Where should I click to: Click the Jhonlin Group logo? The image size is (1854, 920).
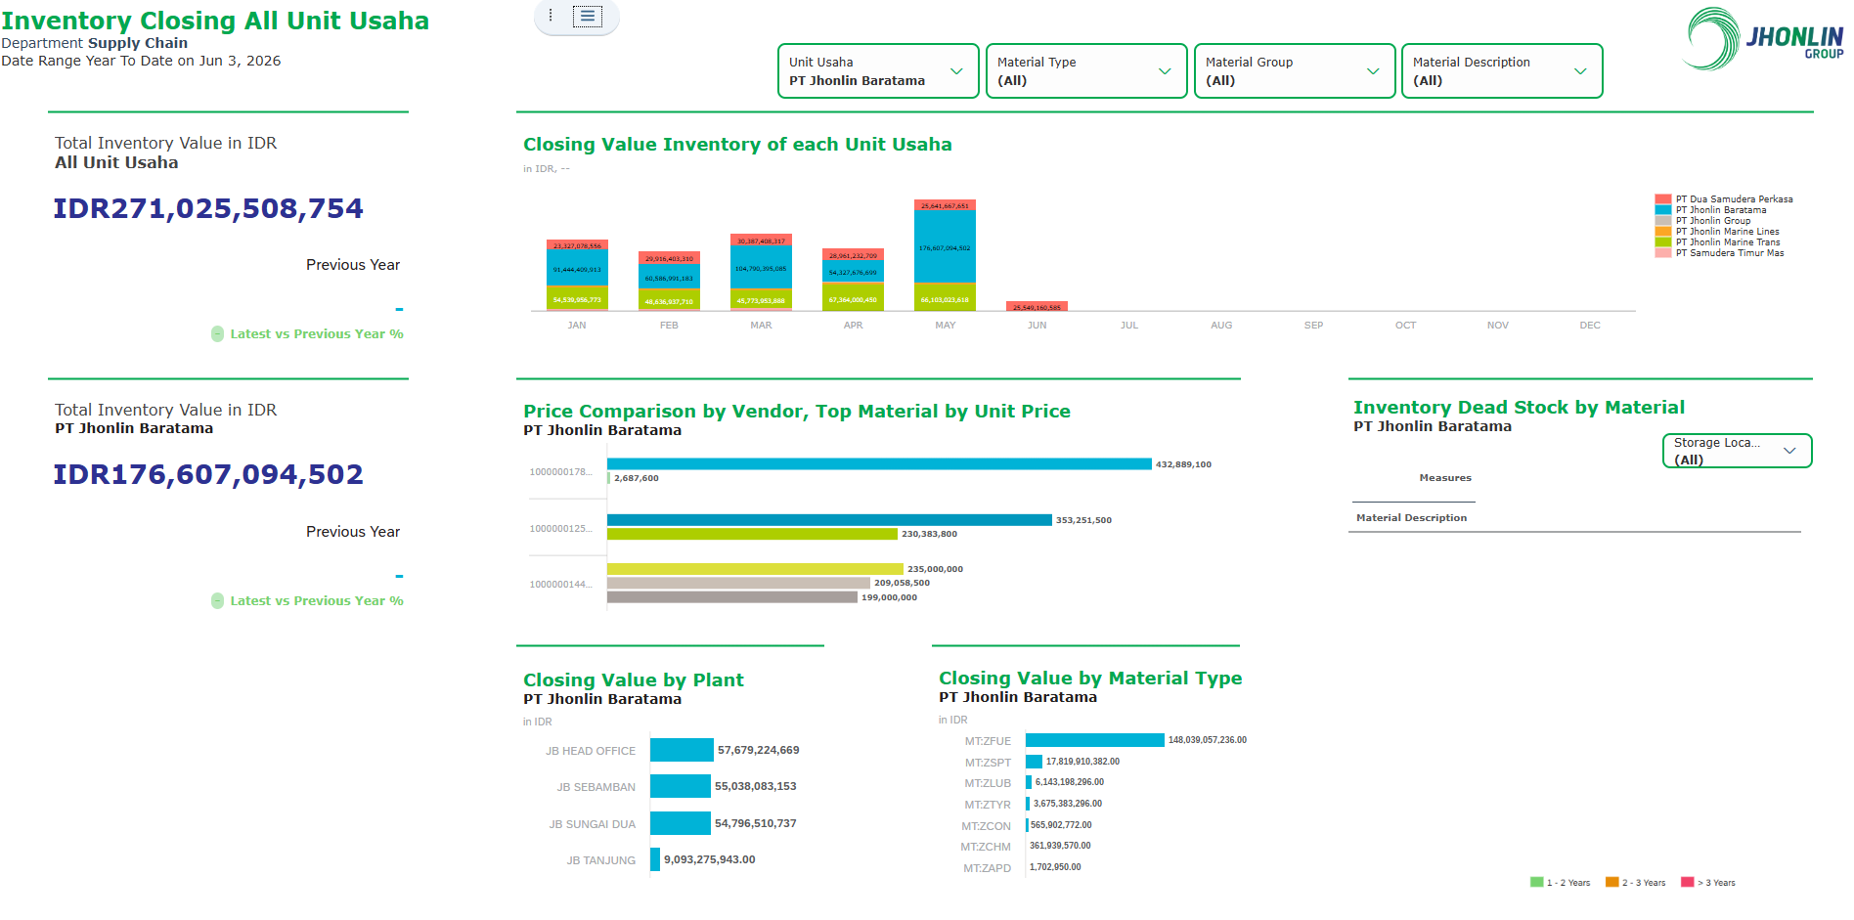click(x=1764, y=39)
